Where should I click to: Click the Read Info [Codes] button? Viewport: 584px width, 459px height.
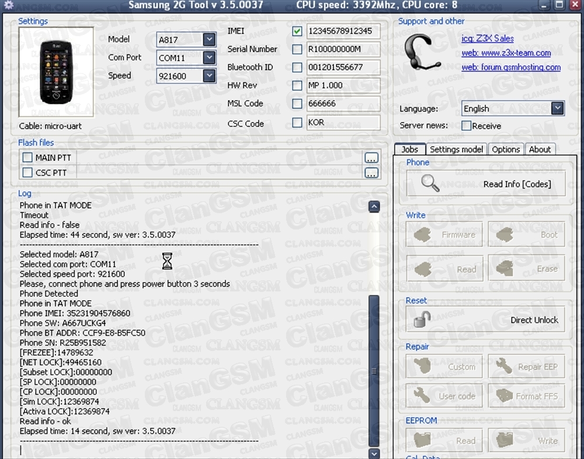pos(486,183)
